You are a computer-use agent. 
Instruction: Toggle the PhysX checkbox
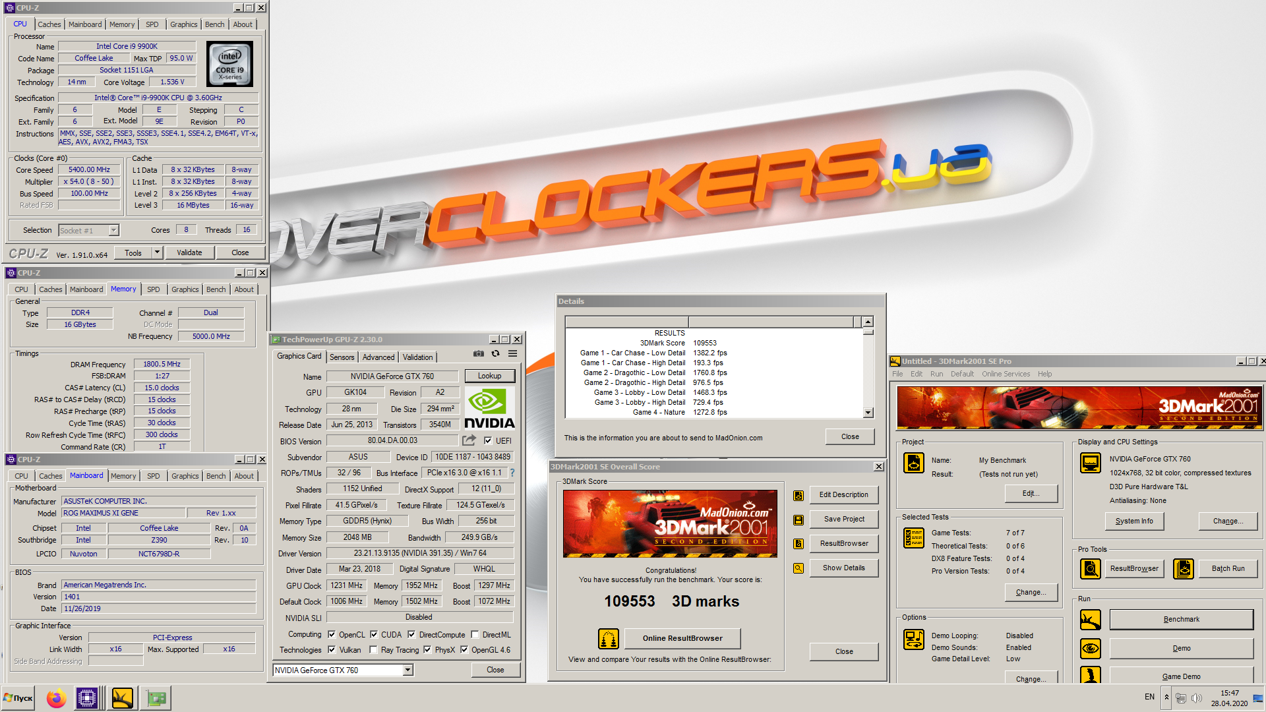427,650
